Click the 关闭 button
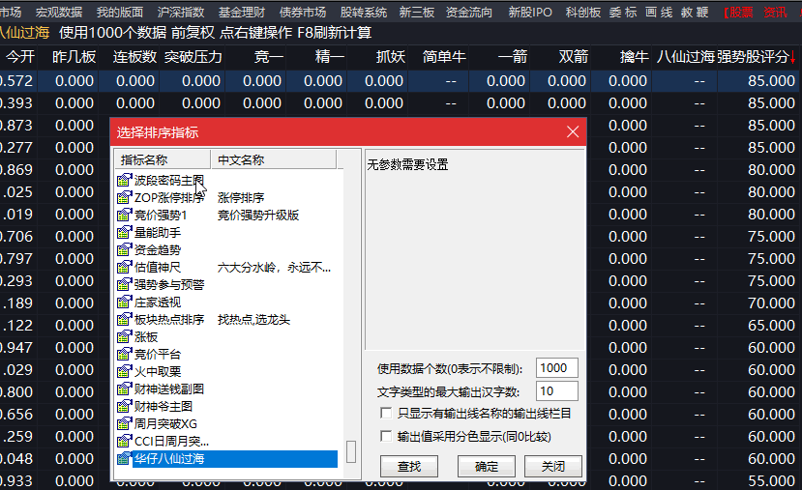The width and height of the screenshot is (802, 490). (553, 466)
